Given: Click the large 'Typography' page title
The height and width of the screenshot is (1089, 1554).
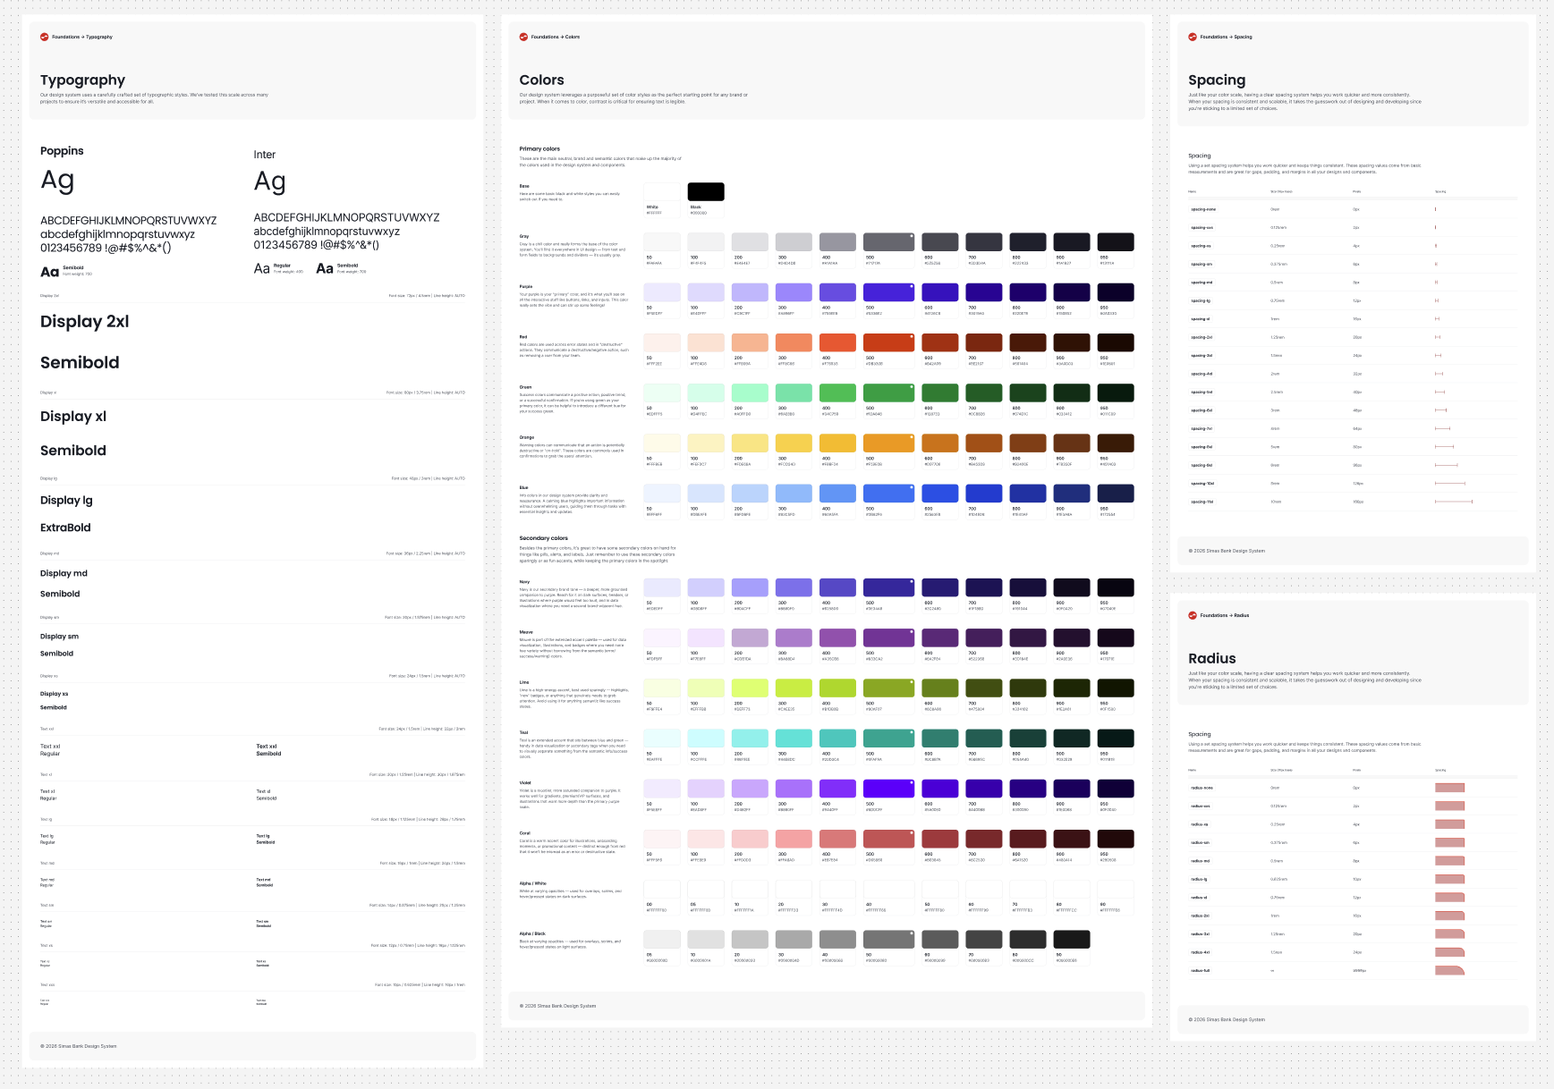Looking at the screenshot, I should pos(82,80).
